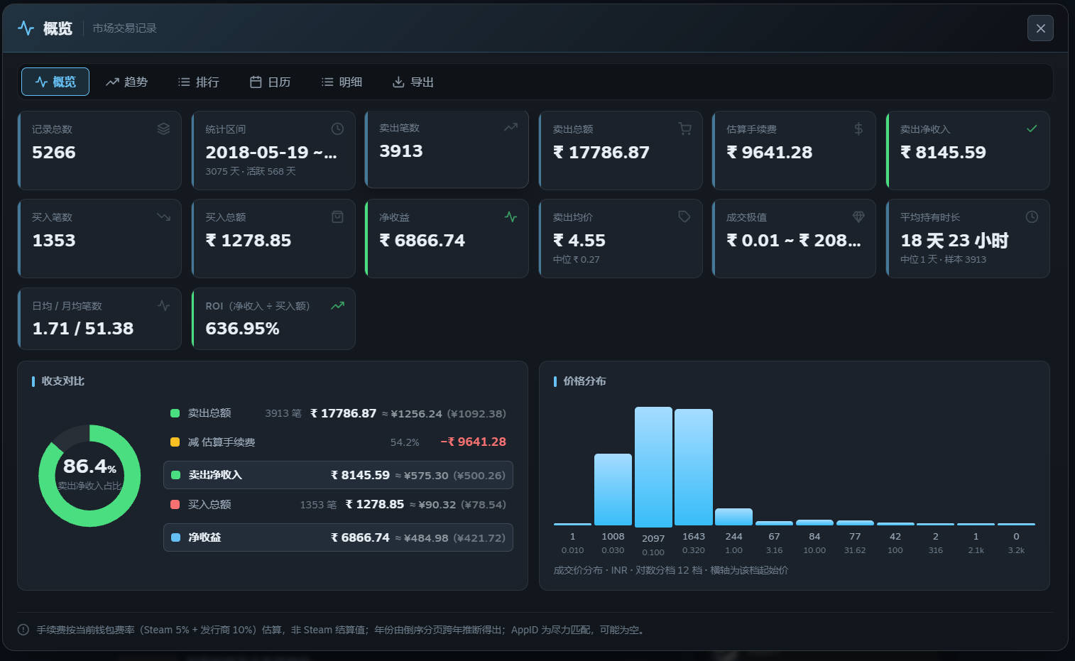Select the 净收益 row in 收支对比
1075x661 pixels.
click(x=338, y=537)
